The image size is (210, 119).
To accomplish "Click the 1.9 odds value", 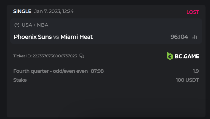I will click(x=196, y=71).
